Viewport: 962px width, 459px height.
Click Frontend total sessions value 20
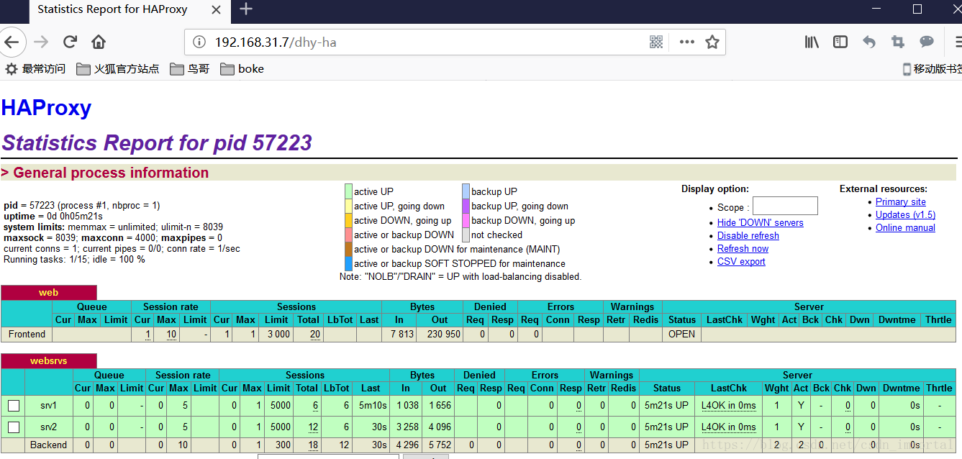click(x=315, y=335)
